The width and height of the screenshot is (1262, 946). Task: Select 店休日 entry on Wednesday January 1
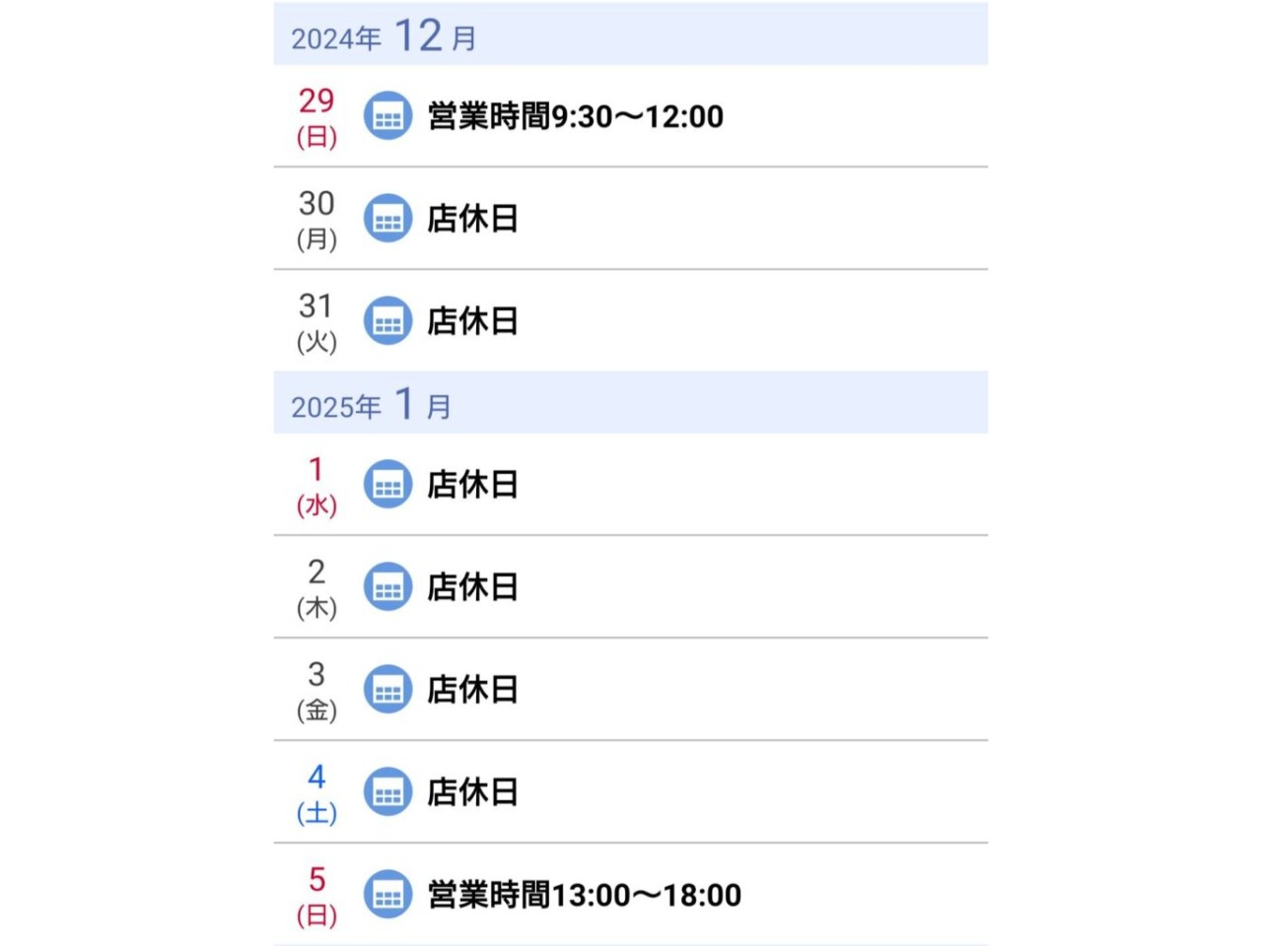472,485
